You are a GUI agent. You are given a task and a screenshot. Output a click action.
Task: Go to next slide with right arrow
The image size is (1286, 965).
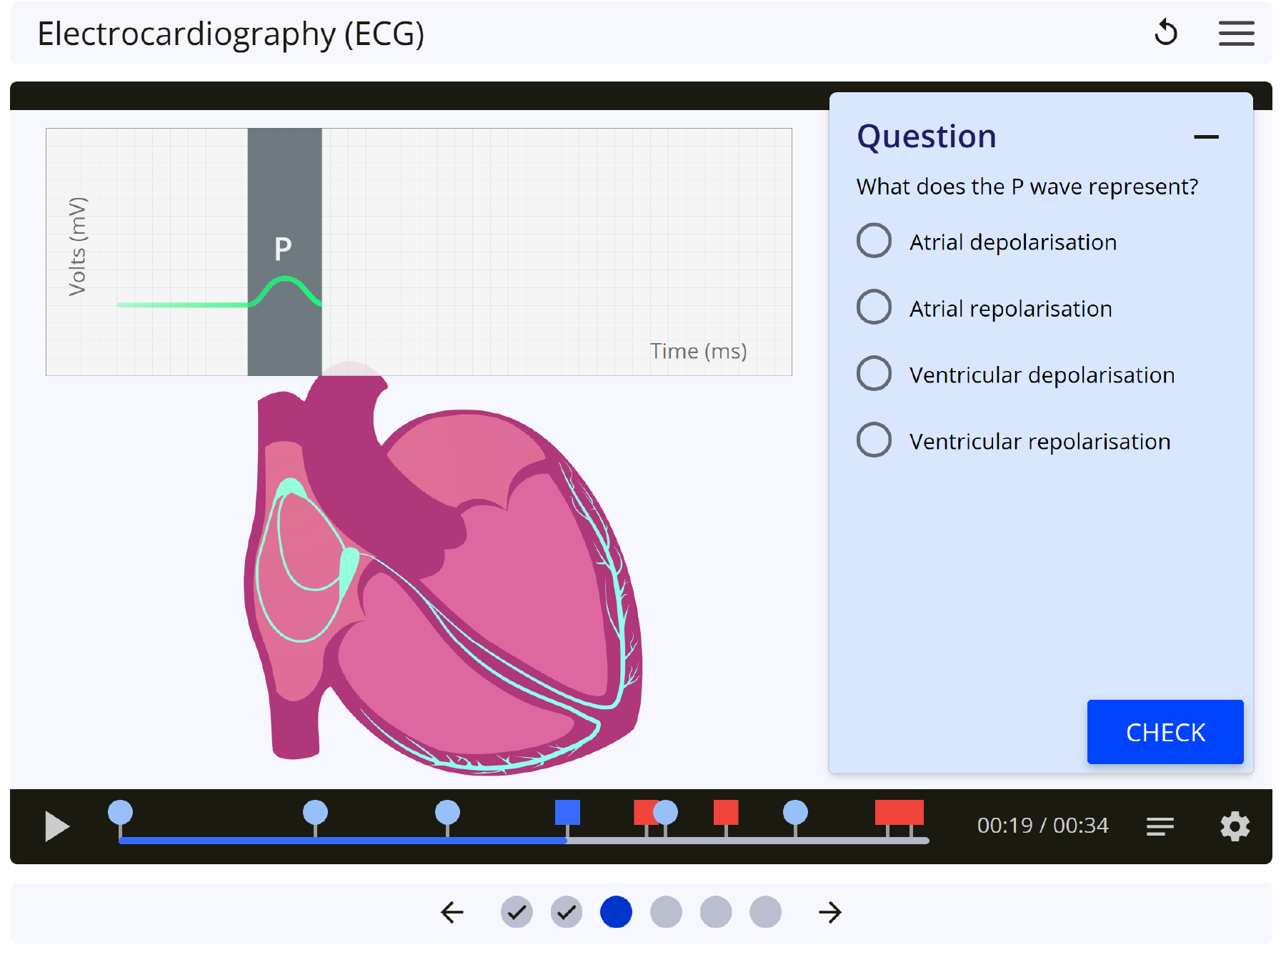tap(829, 912)
